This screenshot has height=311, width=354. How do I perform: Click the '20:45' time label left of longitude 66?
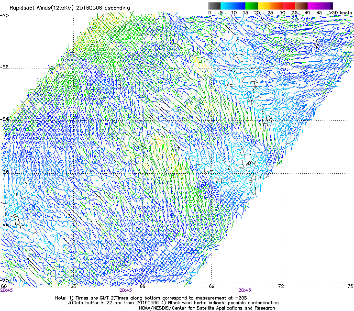pos(125,290)
